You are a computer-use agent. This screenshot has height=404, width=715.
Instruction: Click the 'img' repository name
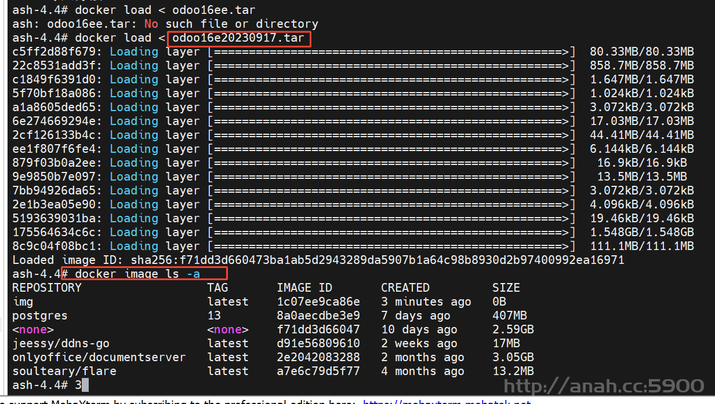coord(23,302)
